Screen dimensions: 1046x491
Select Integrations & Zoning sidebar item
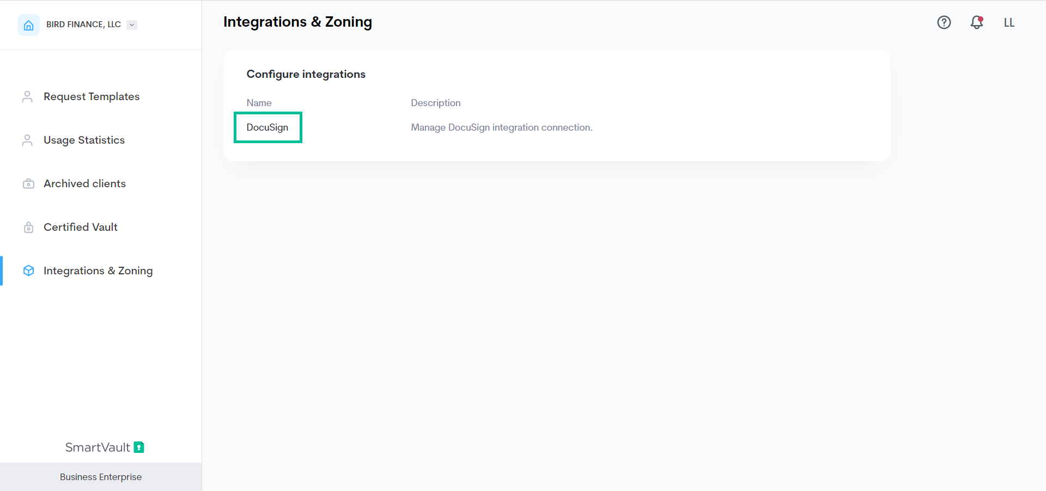(x=98, y=271)
